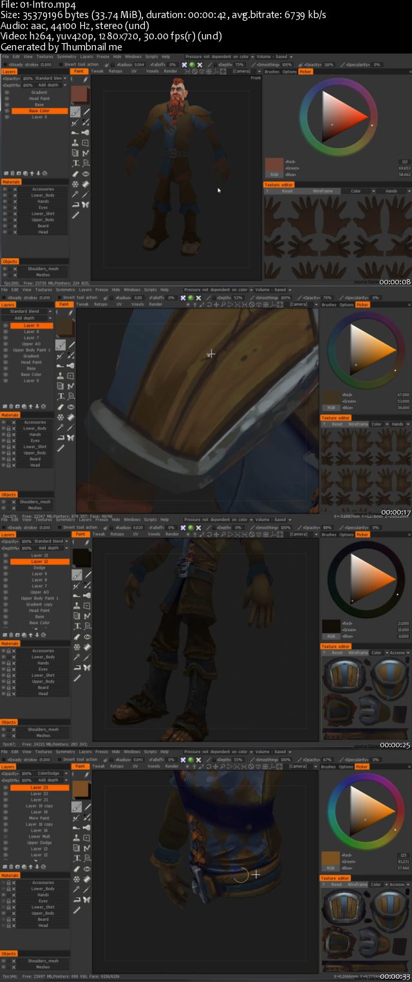Open Color dropdown in 00:00:08 Texture editor
This screenshot has height=982, width=412.
coord(358,191)
